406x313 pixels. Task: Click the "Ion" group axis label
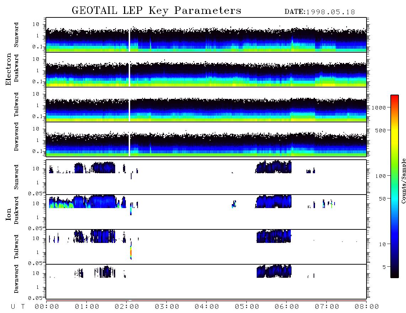coord(8,215)
